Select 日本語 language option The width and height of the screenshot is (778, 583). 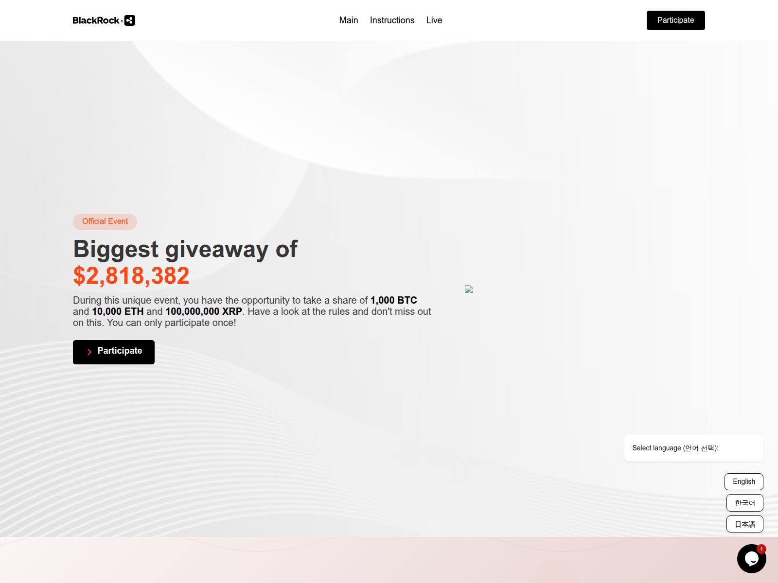coord(745,524)
